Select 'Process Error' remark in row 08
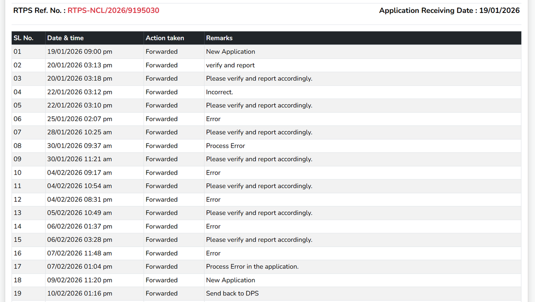This screenshot has width=535, height=302. pyautogui.click(x=226, y=146)
